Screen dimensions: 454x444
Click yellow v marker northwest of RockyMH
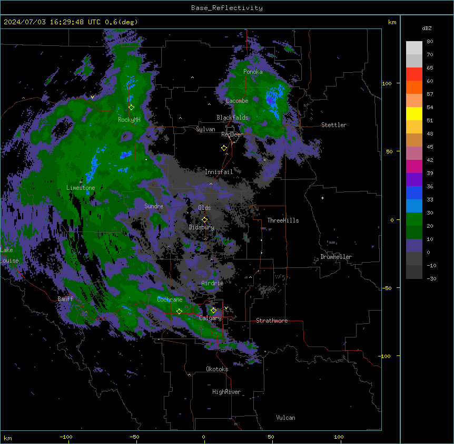(x=92, y=97)
